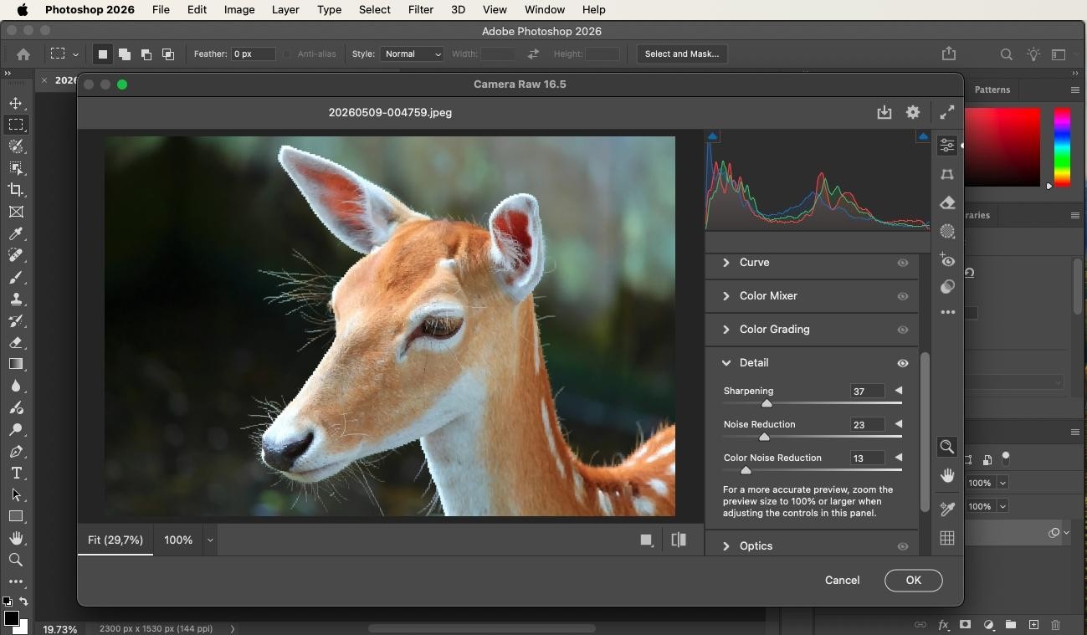Open the File menu

click(x=161, y=9)
